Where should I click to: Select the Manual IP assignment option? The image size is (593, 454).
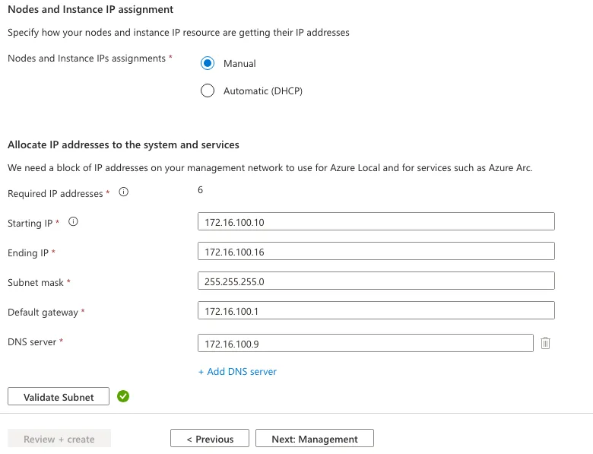coord(208,64)
